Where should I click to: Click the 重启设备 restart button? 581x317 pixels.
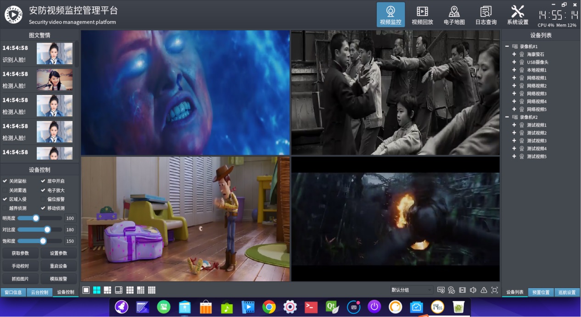[58, 266]
